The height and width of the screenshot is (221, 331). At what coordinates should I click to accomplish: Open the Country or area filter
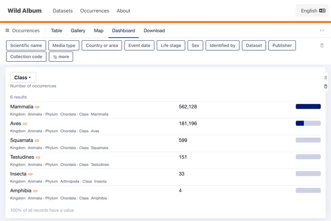click(102, 46)
